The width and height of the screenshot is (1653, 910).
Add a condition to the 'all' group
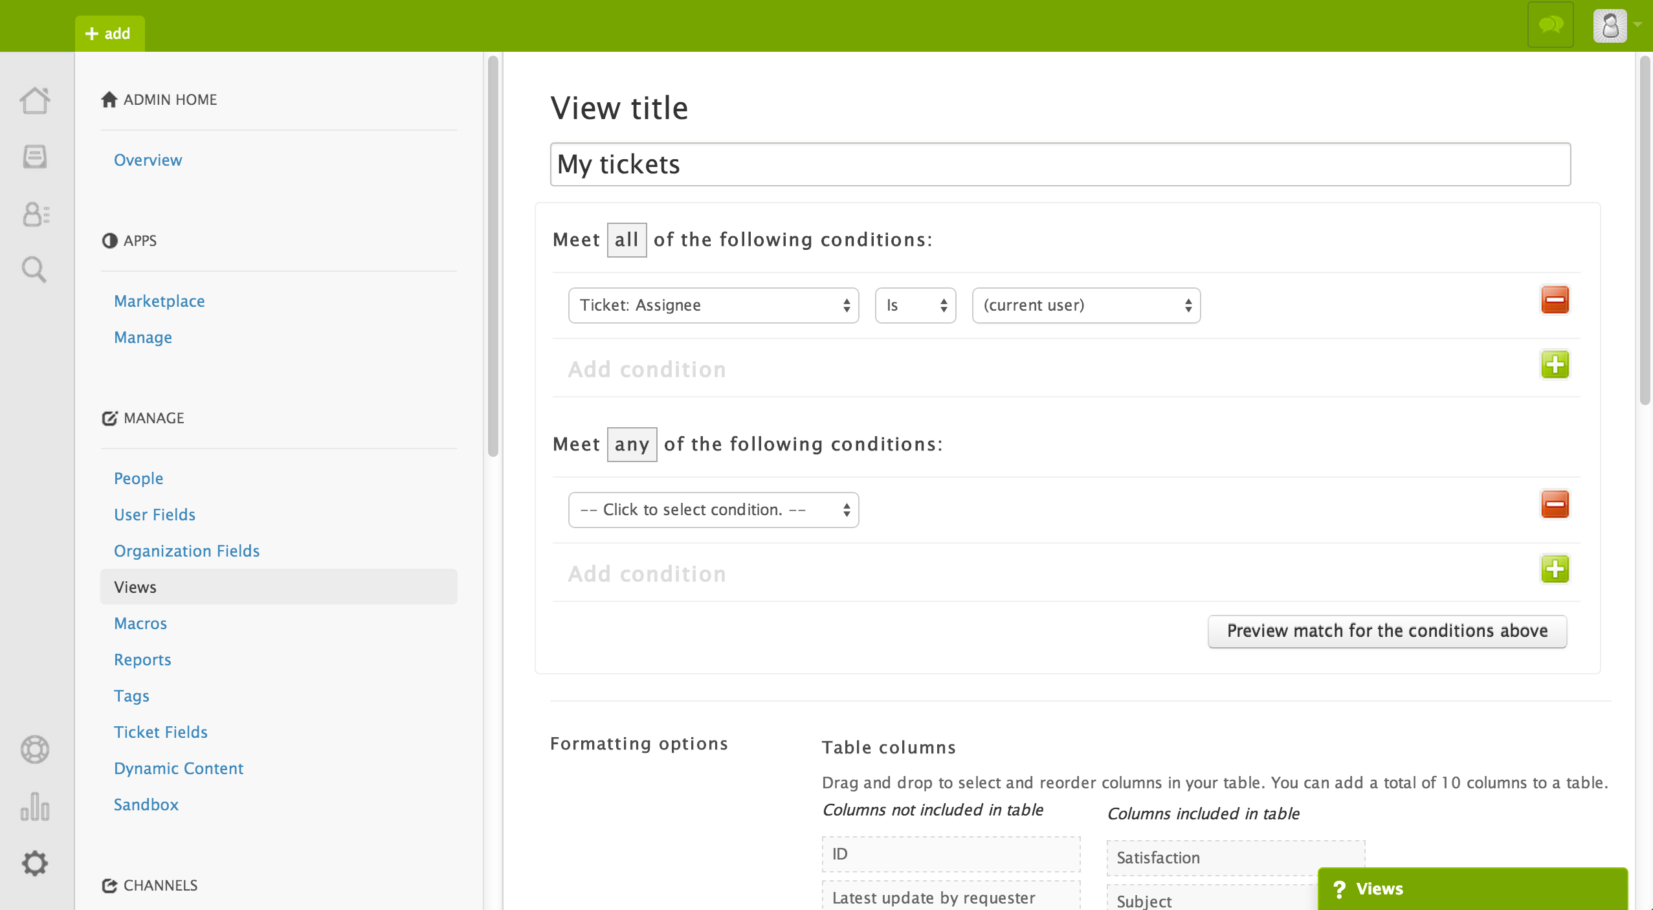pyautogui.click(x=1555, y=364)
